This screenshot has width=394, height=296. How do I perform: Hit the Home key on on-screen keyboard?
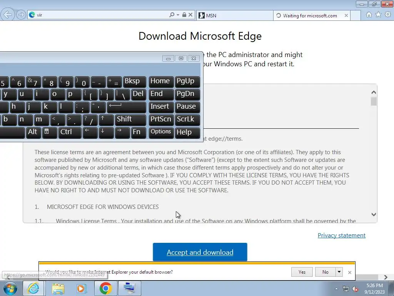coord(161,82)
